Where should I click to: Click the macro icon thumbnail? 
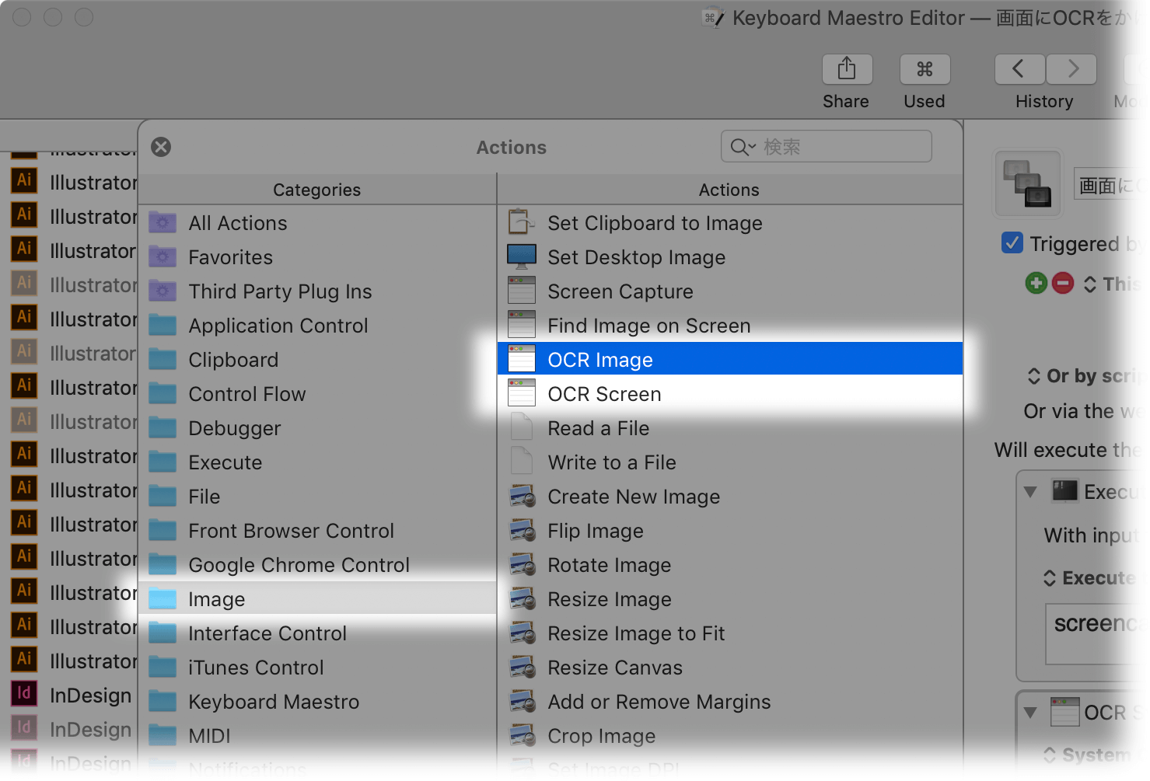point(1028,183)
